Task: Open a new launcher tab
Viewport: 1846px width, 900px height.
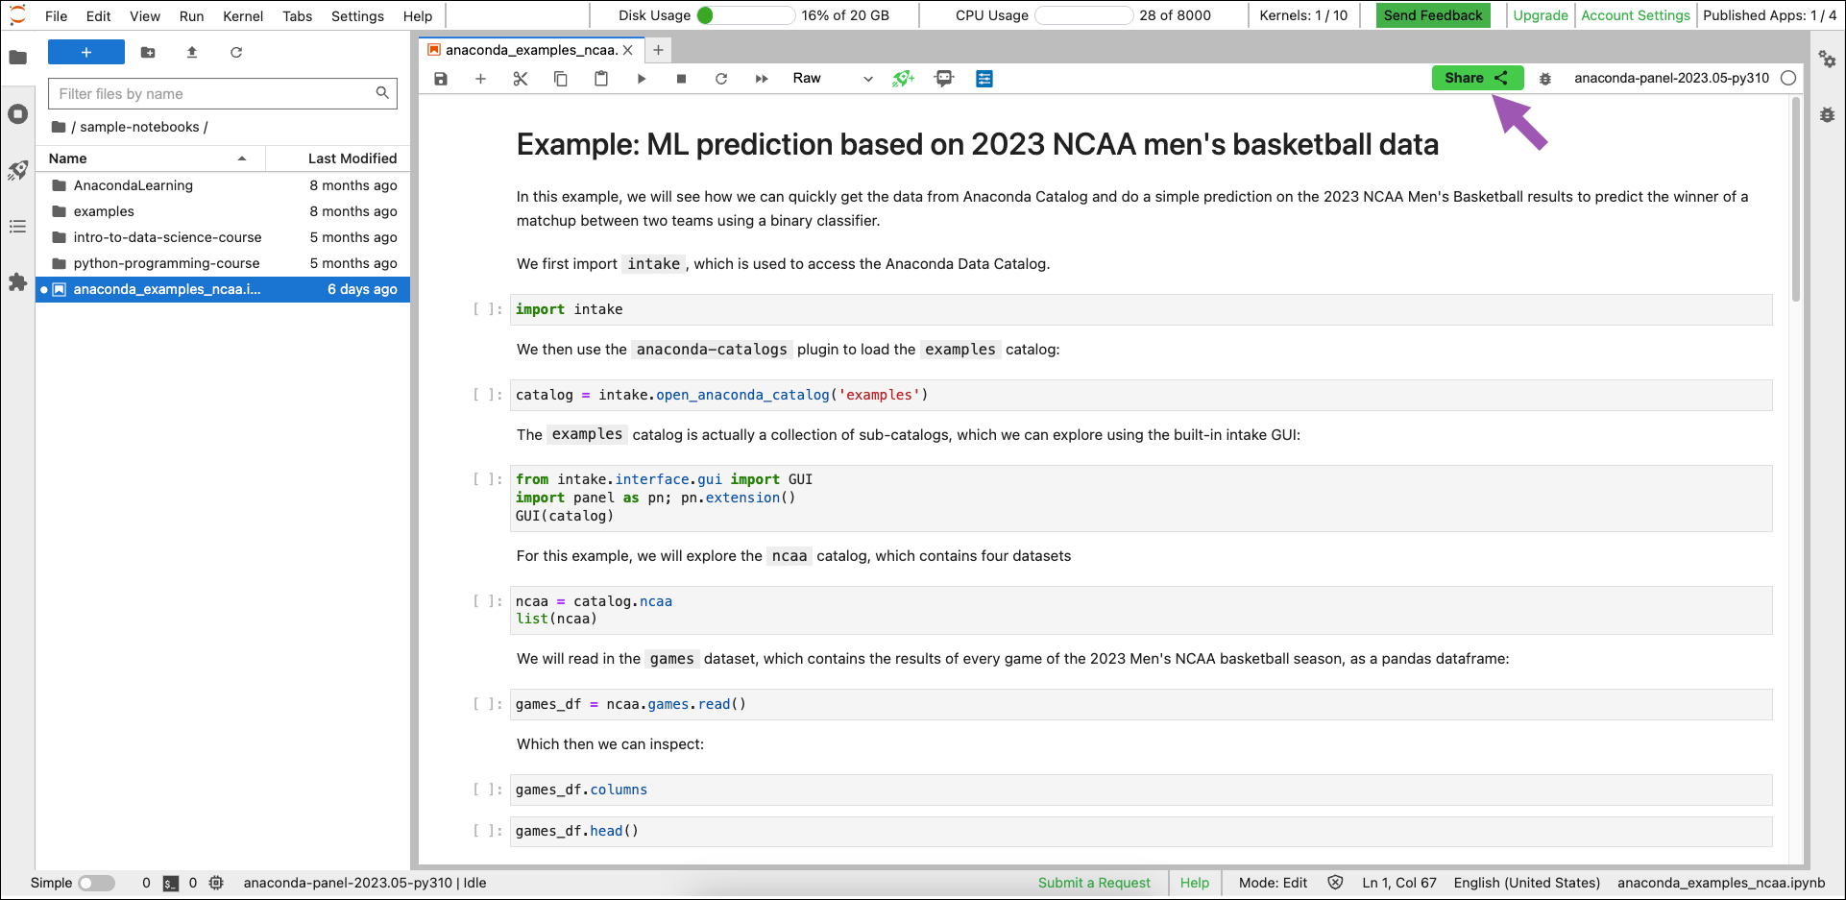Action: point(658,50)
